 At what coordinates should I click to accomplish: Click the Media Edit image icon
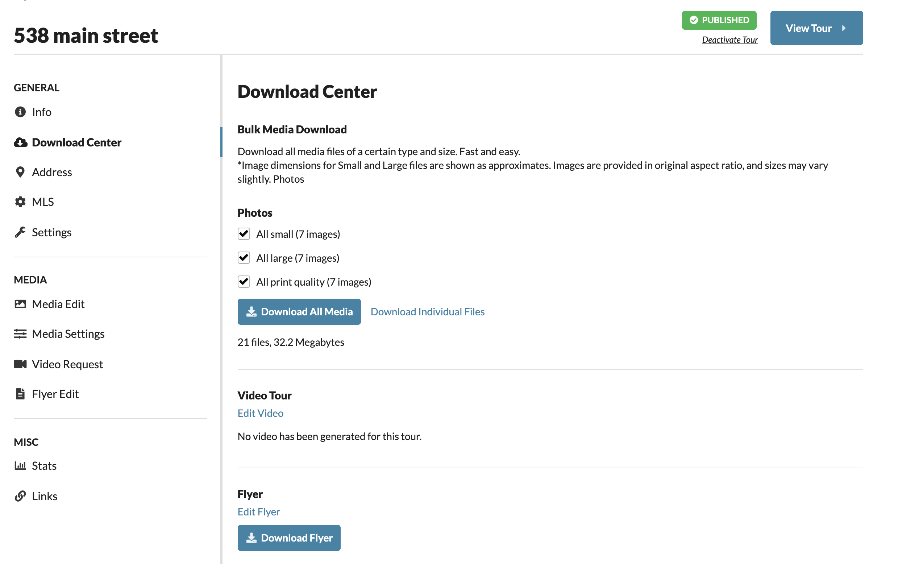20,304
